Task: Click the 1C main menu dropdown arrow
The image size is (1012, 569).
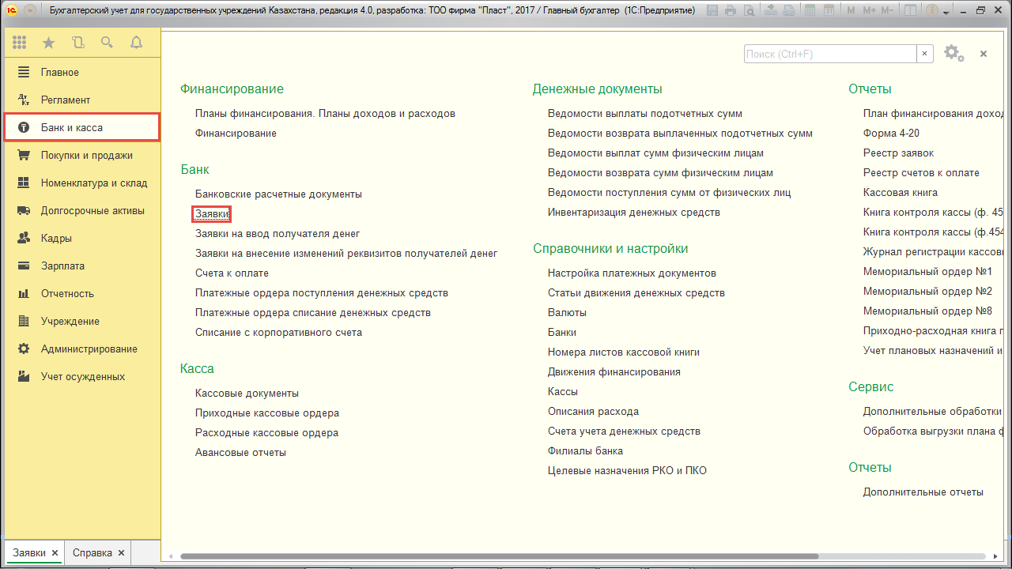Action: [x=30, y=11]
